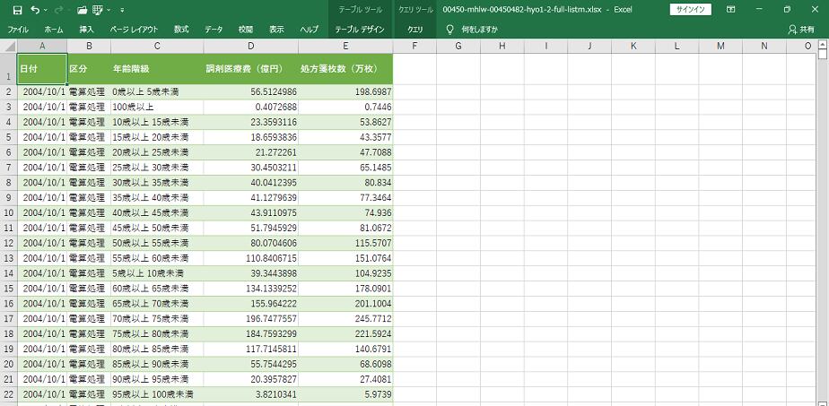
Task: Click the Save icon in quick access toolbar
Action: point(17,10)
